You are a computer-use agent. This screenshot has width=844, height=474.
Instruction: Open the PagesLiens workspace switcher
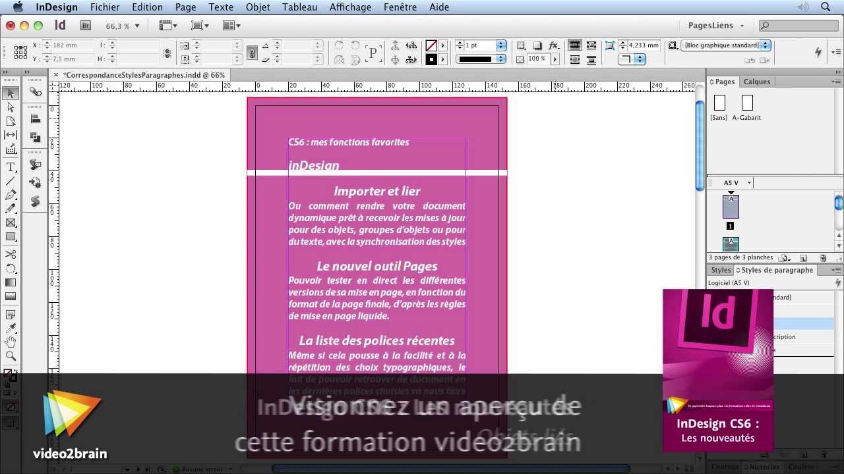tap(716, 26)
